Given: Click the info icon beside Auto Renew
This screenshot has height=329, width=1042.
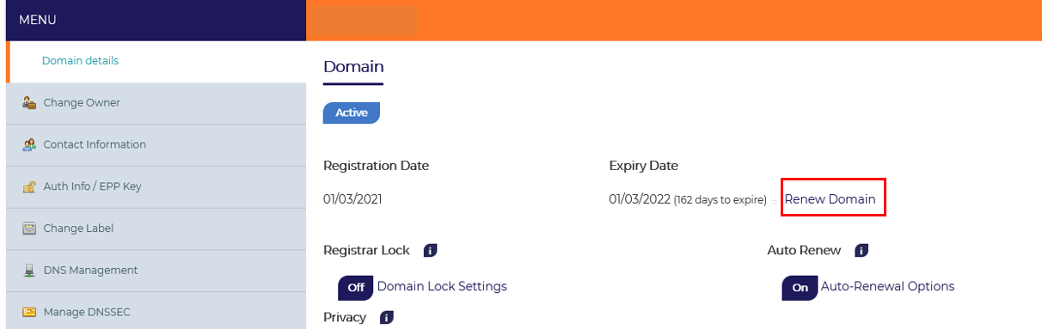Looking at the screenshot, I should click(x=861, y=251).
